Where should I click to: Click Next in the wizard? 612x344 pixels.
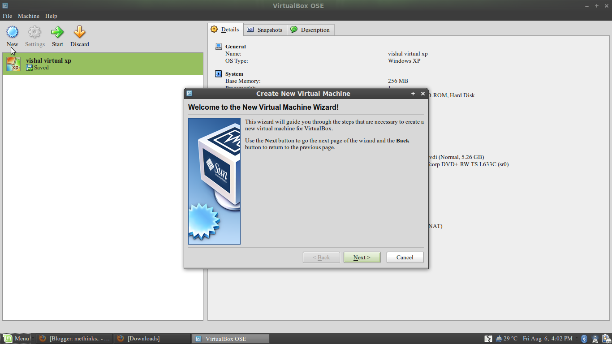[362, 258]
